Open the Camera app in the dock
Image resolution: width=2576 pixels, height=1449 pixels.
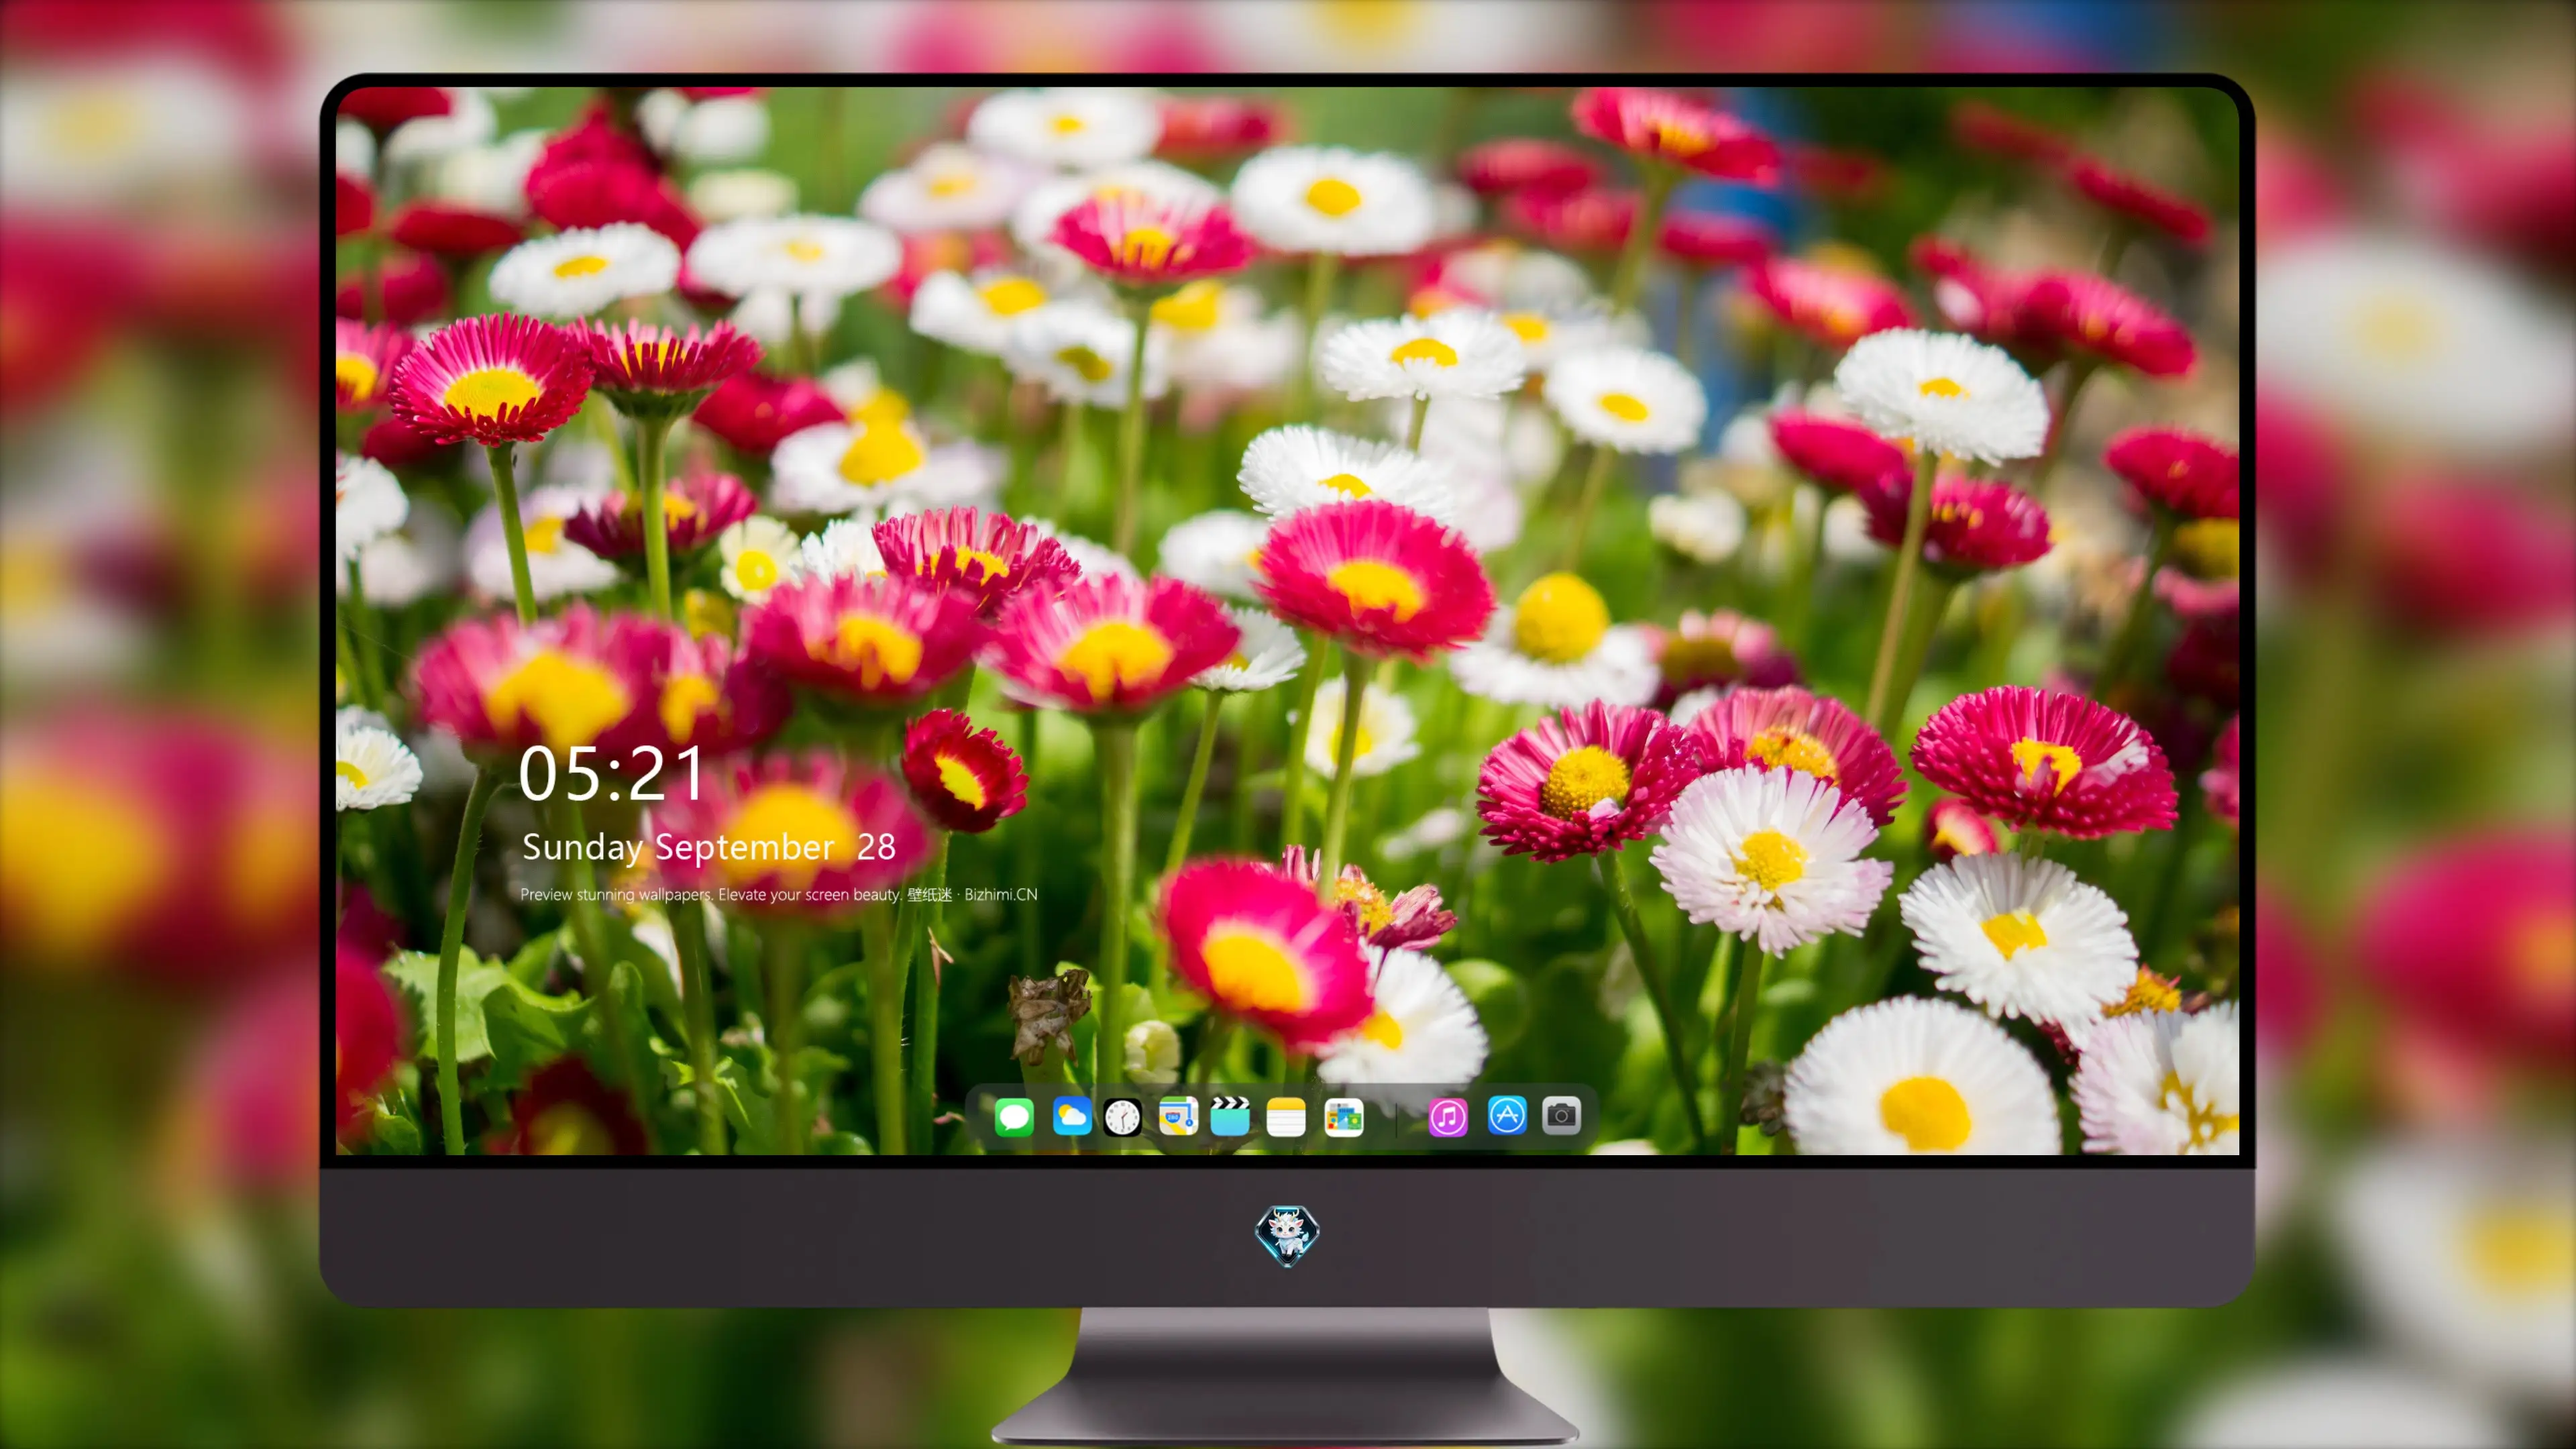1561,1115
